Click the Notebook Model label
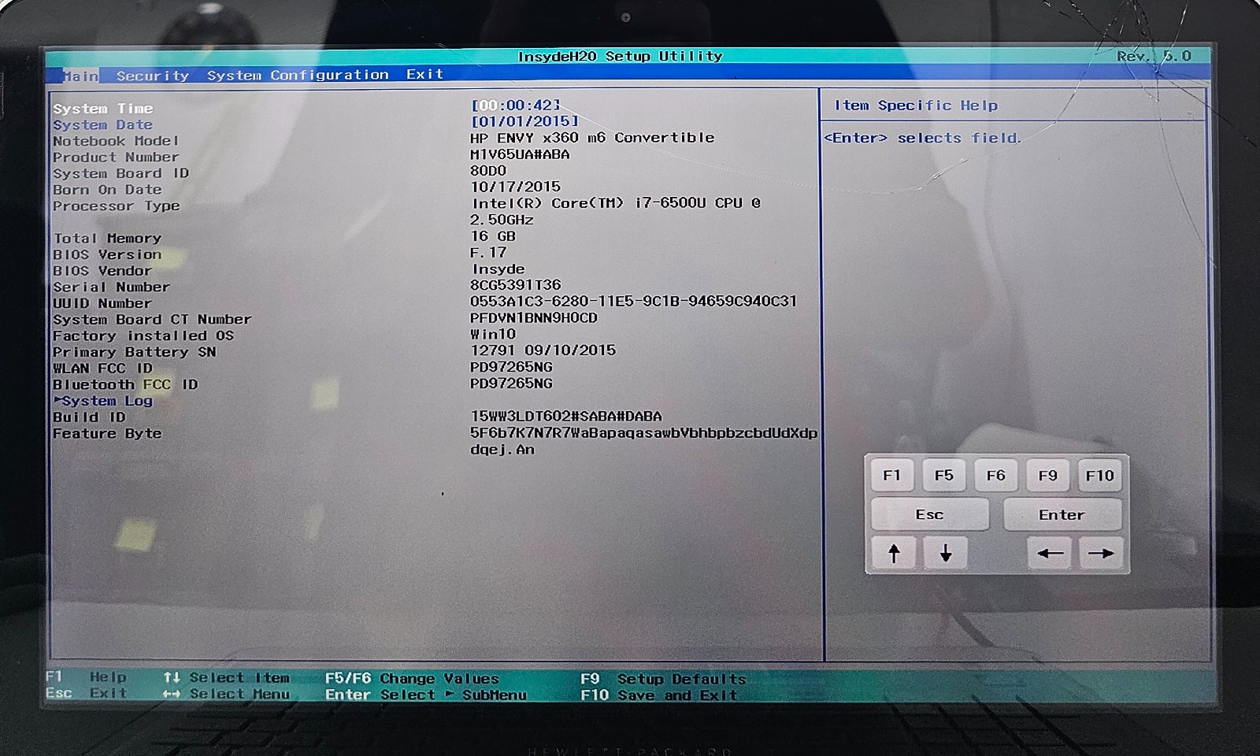 click(116, 141)
